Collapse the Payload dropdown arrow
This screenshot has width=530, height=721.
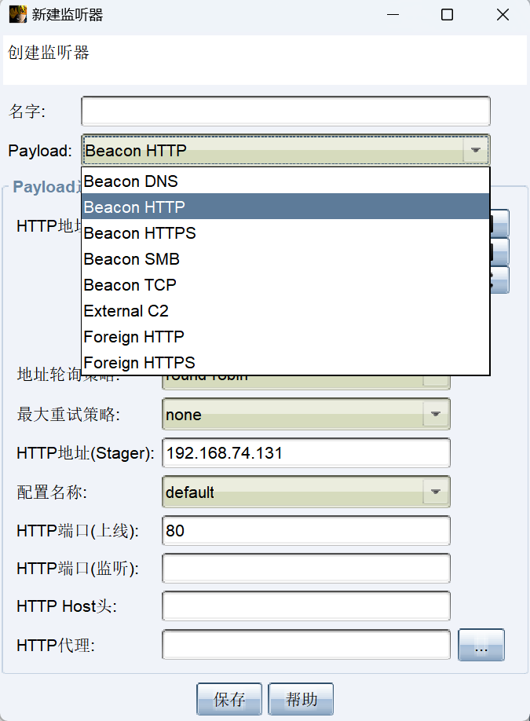(475, 151)
